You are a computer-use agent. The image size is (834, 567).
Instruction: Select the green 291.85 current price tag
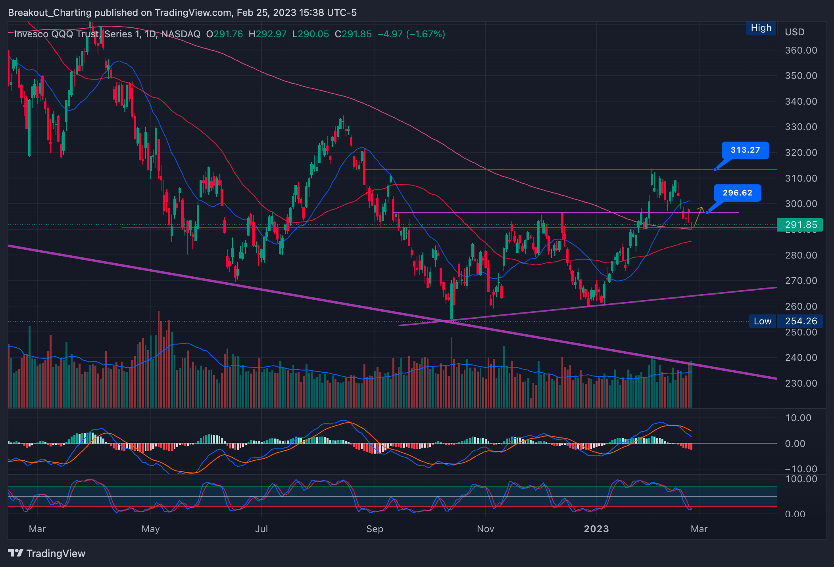click(x=800, y=225)
